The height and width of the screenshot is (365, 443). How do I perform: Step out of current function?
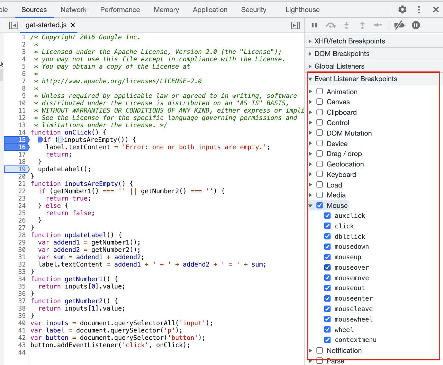pos(362,25)
